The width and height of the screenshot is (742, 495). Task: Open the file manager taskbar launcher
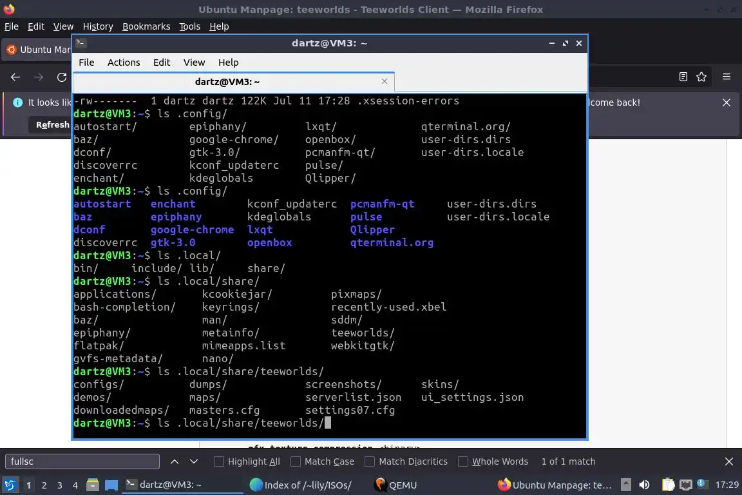(x=93, y=485)
